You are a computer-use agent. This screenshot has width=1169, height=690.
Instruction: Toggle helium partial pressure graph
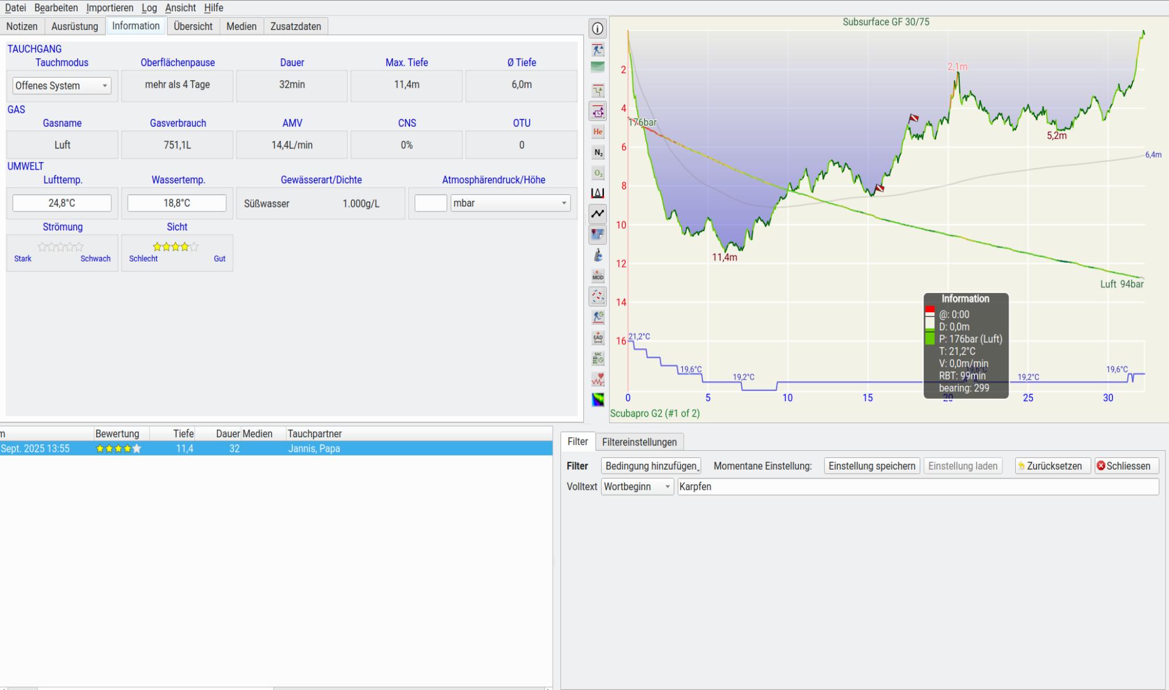tap(597, 131)
